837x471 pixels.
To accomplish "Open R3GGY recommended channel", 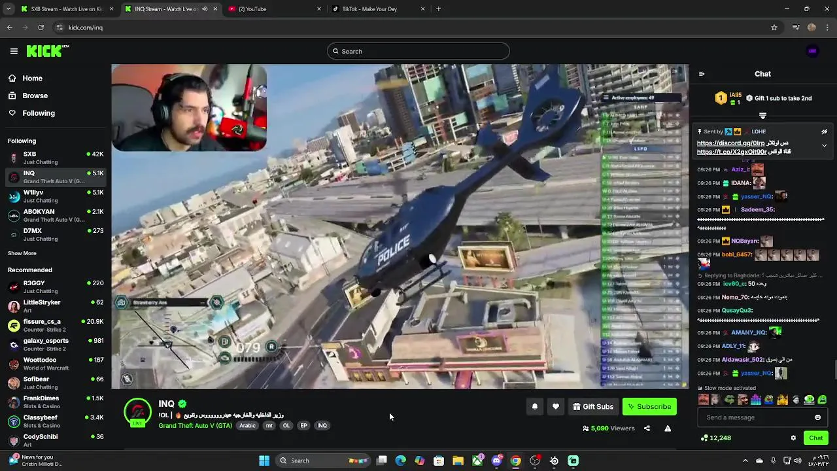I will (56, 287).
